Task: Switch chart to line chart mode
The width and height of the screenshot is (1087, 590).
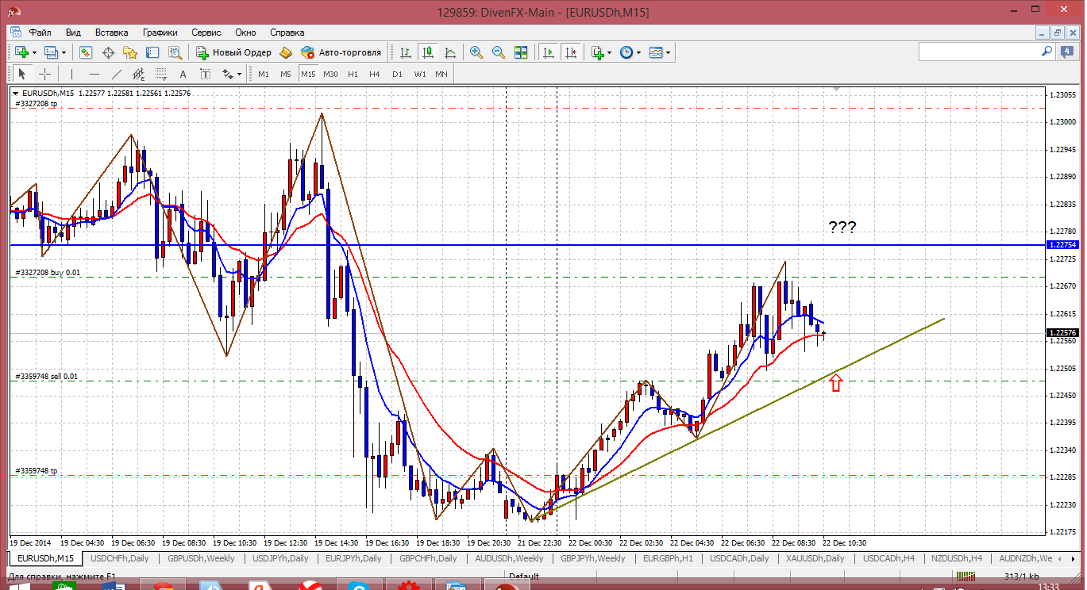Action: 450,52
